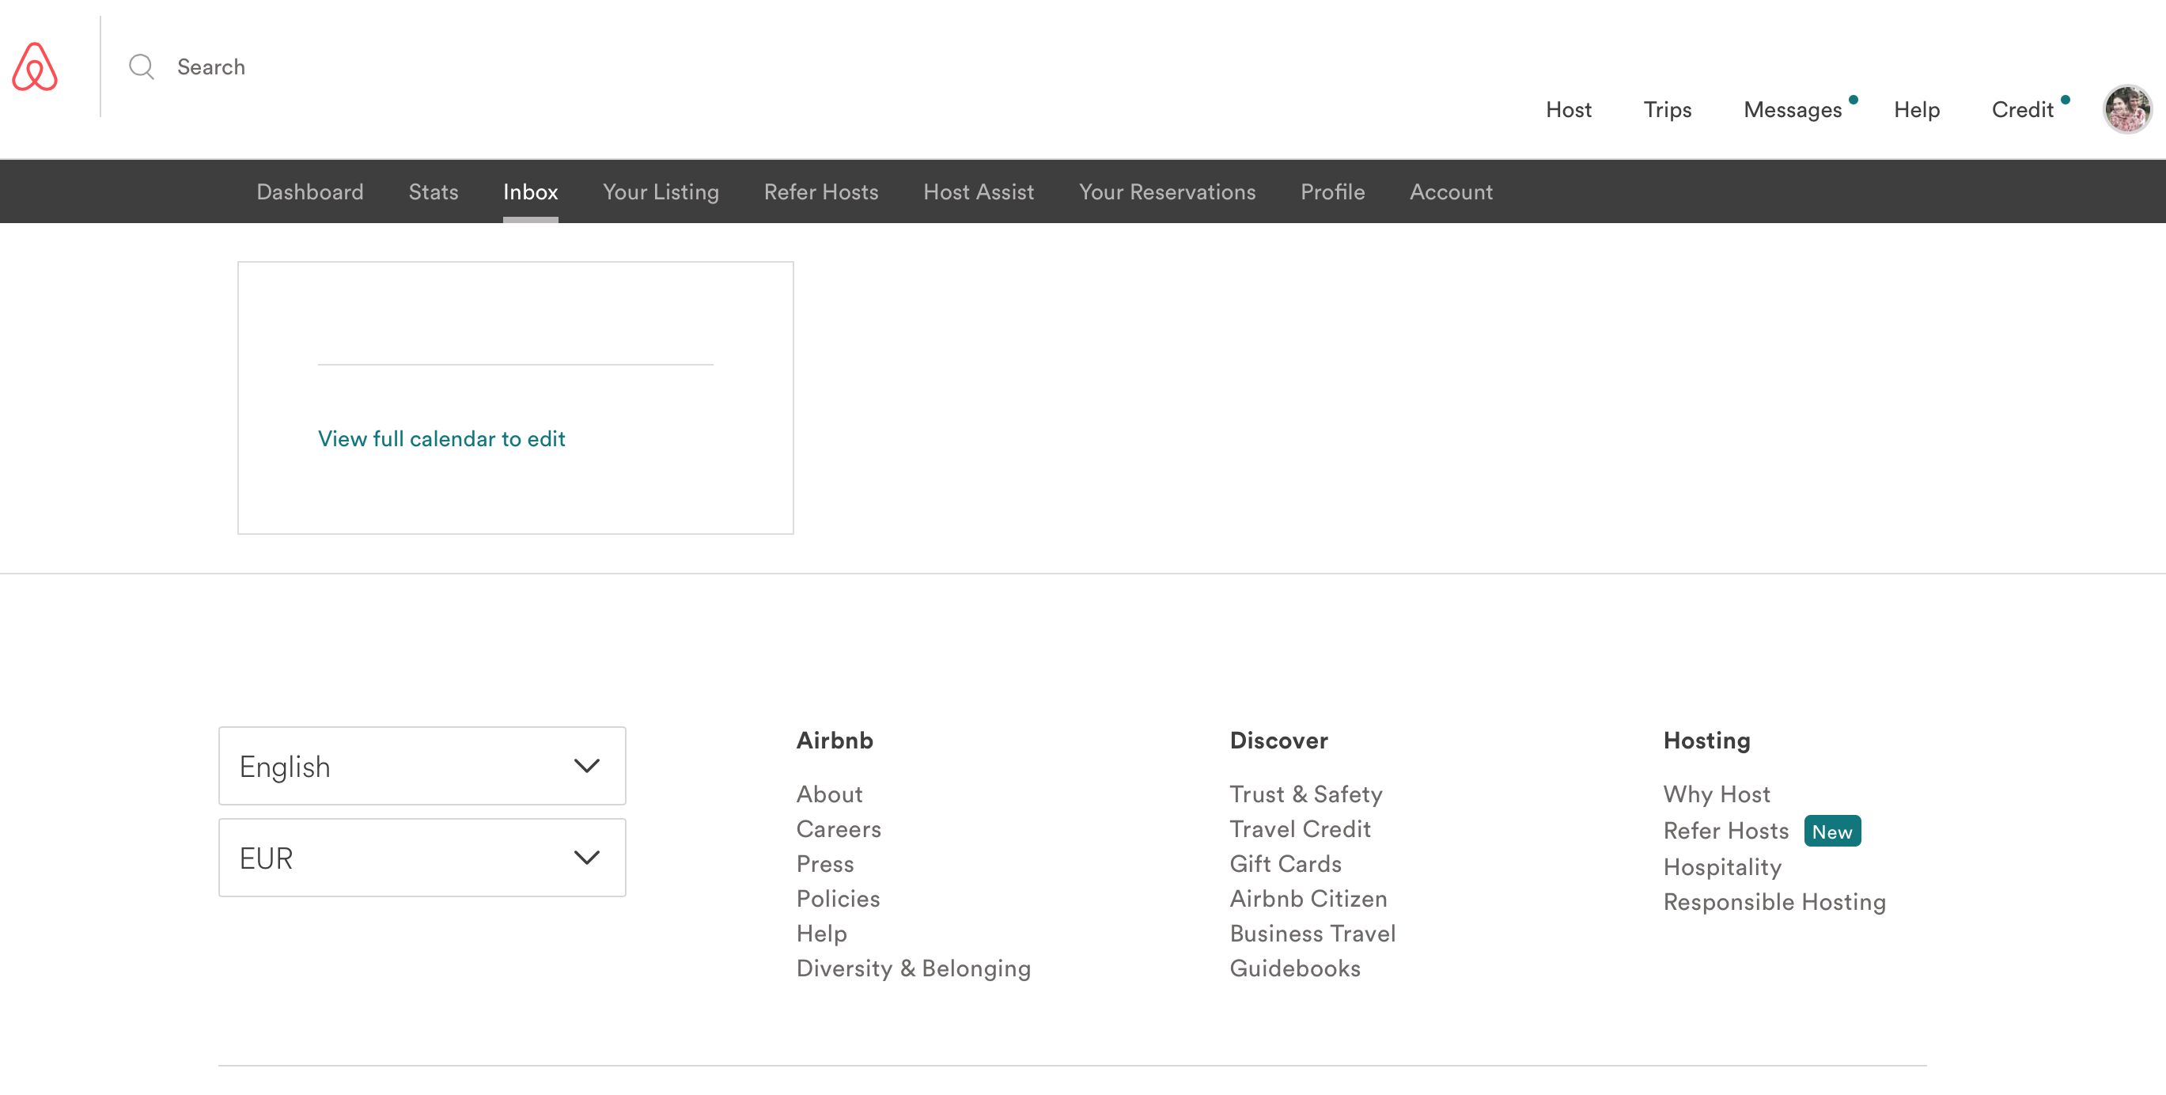Open the Hospitality link
Screen dimensions: 2166x1095
tap(1722, 867)
